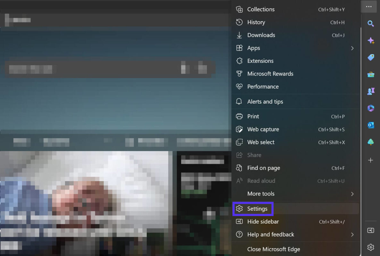Click the plus icon to customize sidebar
The height and width of the screenshot is (256, 380).
pyautogui.click(x=370, y=160)
